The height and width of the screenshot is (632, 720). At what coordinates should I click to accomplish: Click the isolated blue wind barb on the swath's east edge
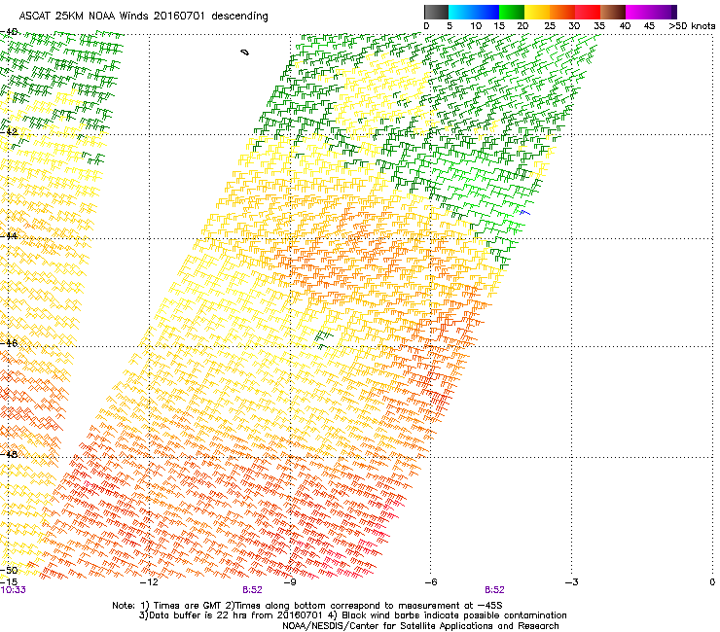pos(524,213)
